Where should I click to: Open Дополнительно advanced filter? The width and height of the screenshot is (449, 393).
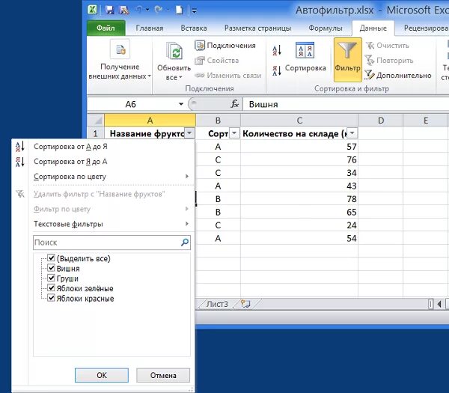(x=398, y=76)
